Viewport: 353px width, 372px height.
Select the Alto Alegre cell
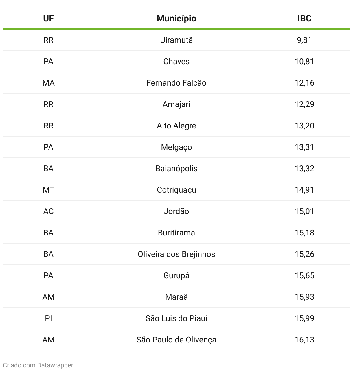pos(176,126)
